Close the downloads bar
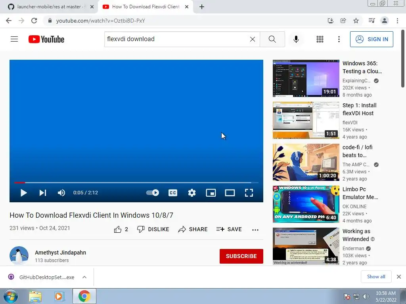Screen dimensions: 406x304 [x=399, y=277]
